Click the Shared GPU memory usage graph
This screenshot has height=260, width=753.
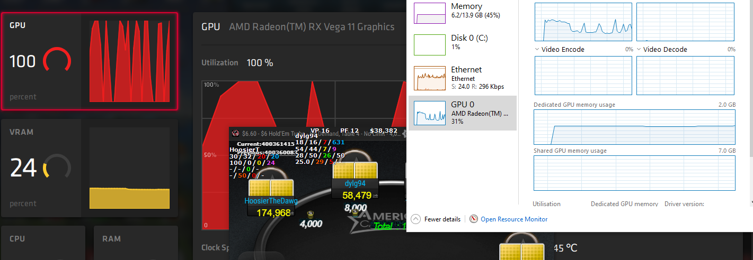coord(635,173)
